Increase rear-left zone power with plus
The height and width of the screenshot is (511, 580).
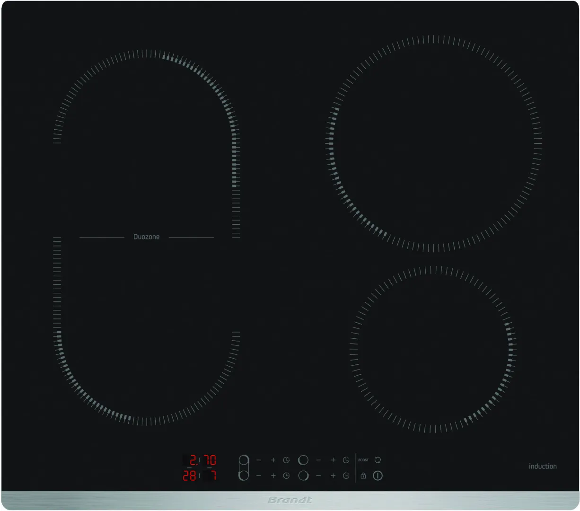[273, 460]
